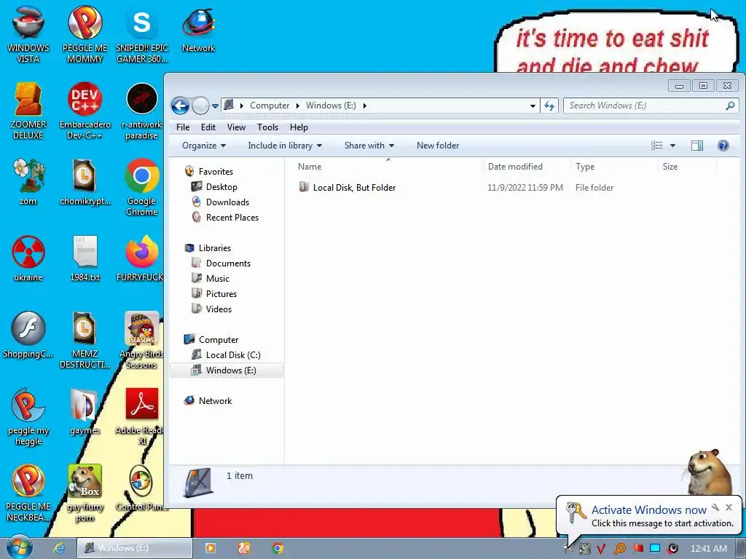The height and width of the screenshot is (559, 746).
Task: Select the ukraine desktop icon
Action: click(28, 258)
